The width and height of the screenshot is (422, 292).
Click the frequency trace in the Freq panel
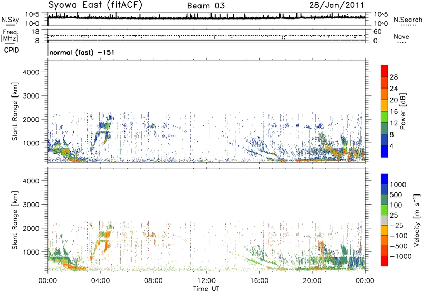206,40
